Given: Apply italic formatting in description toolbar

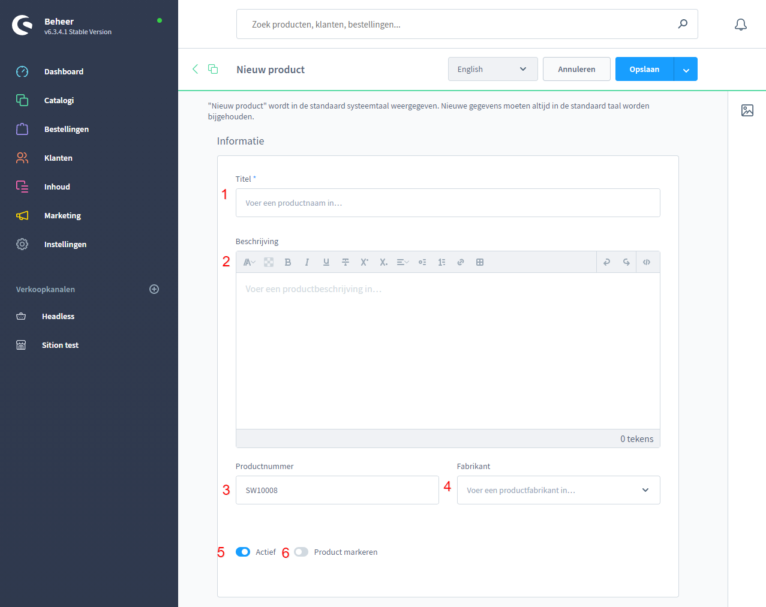Looking at the screenshot, I should pyautogui.click(x=307, y=262).
